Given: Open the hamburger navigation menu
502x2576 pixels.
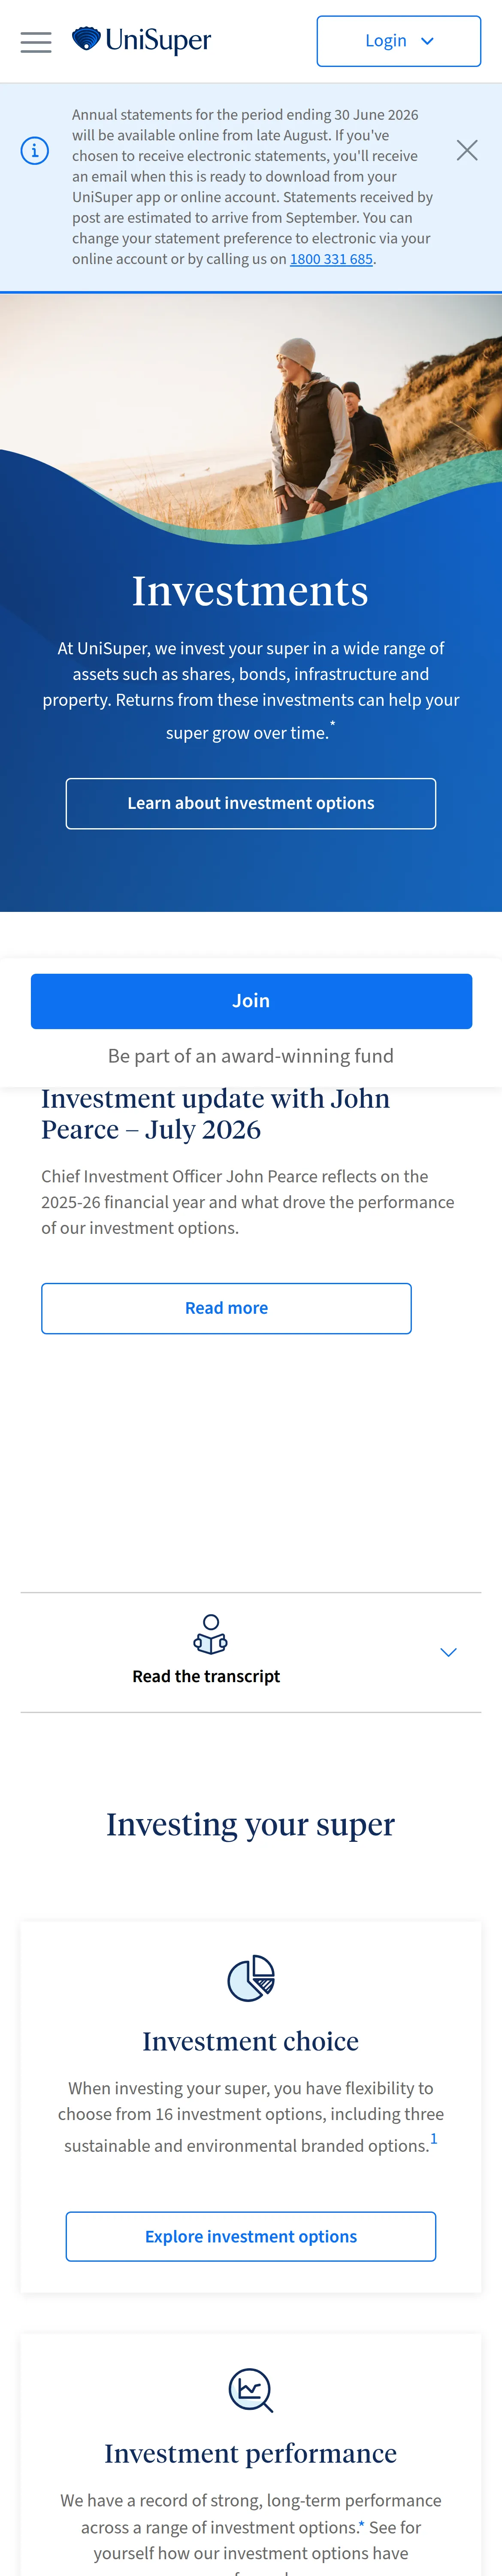Looking at the screenshot, I should click(x=36, y=42).
